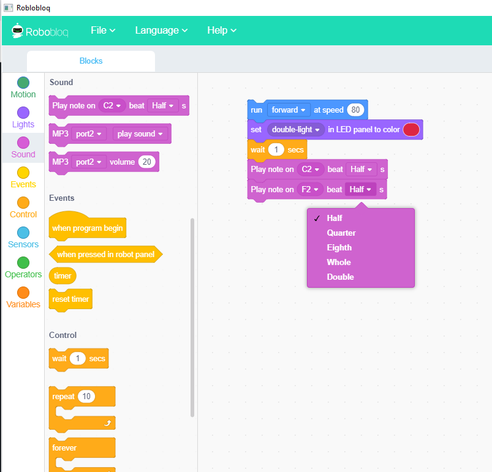Select the checked Half beat option
492x472 pixels.
[335, 218]
